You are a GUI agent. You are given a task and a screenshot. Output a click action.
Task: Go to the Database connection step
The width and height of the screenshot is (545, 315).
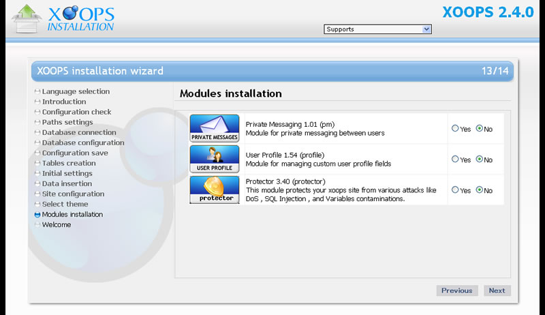pyautogui.click(x=79, y=132)
